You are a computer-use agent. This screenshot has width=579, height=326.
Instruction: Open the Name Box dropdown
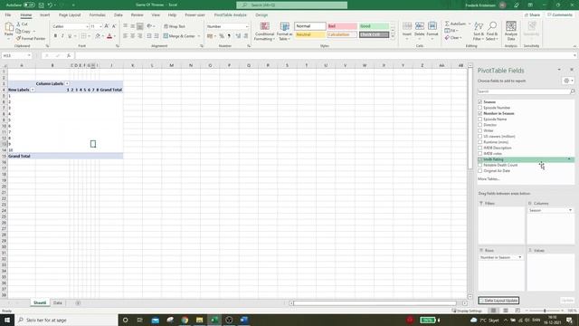[x=29, y=55]
